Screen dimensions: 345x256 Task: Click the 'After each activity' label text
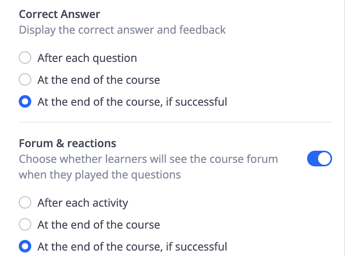[83, 202]
